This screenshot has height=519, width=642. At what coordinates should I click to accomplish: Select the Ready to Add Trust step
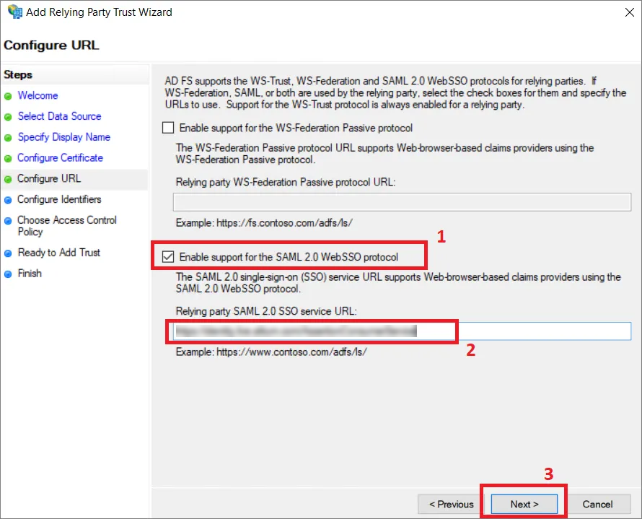pyautogui.click(x=59, y=253)
